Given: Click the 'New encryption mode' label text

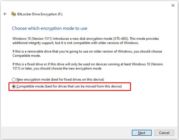Looking at the screenshot, I should pyautogui.click(x=33, y=79).
